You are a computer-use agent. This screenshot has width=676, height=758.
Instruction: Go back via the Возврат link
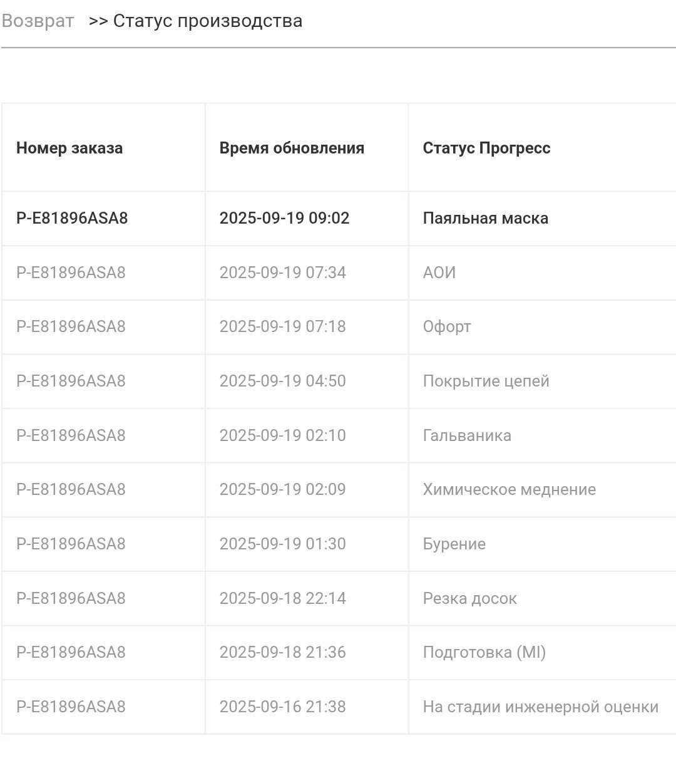[38, 21]
